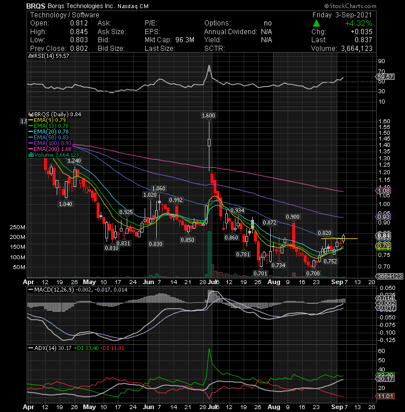Click the 0.84 last price axis tag

point(384,236)
